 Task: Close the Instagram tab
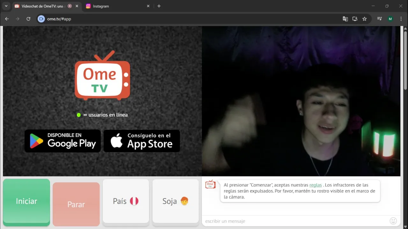(x=148, y=6)
